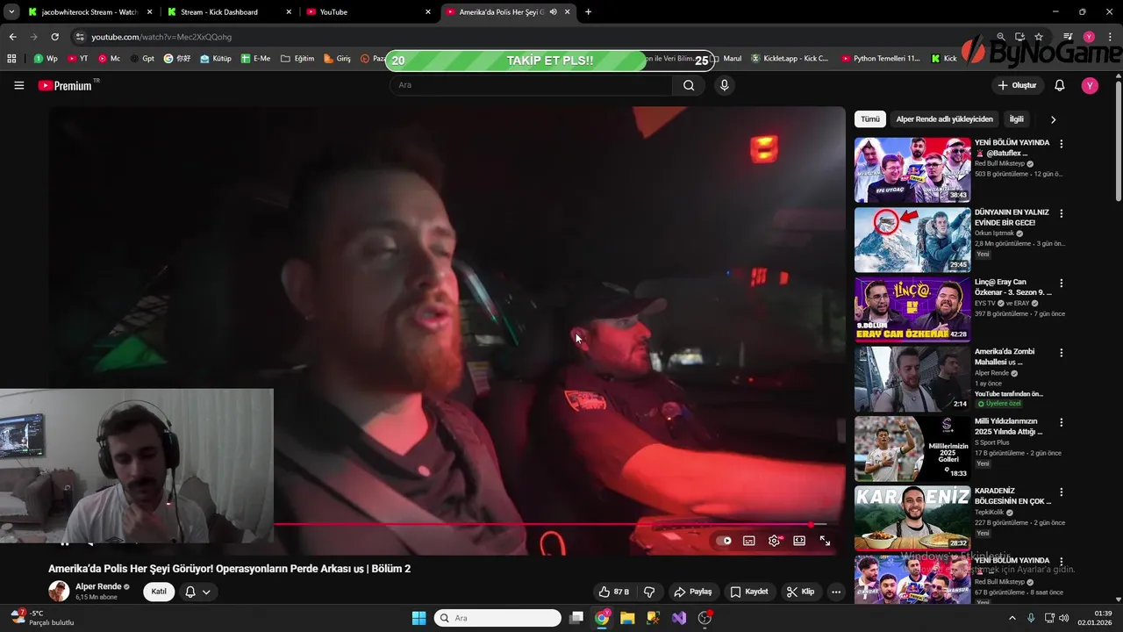Open the Gpt bookmark
This screenshot has width=1123, height=632.
[x=142, y=59]
